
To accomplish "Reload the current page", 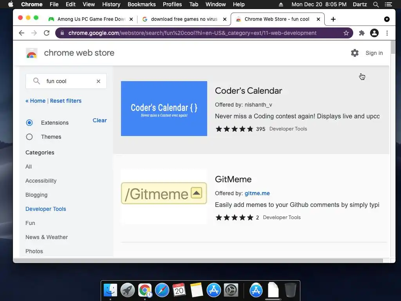I will 47,33.
